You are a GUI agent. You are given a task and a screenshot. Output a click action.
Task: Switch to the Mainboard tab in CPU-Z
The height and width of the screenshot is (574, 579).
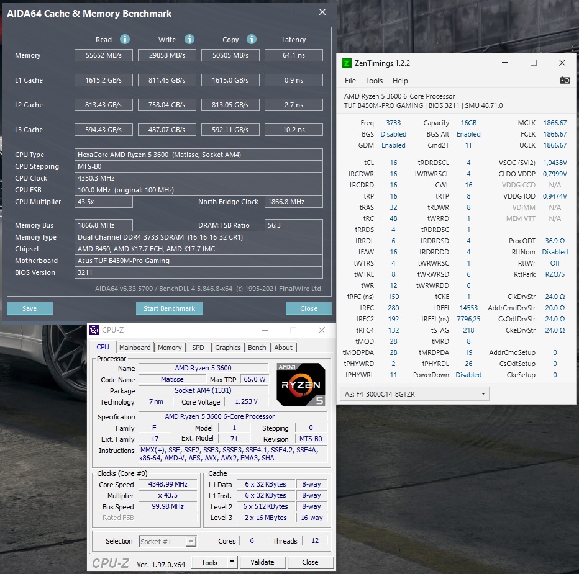pyautogui.click(x=135, y=348)
